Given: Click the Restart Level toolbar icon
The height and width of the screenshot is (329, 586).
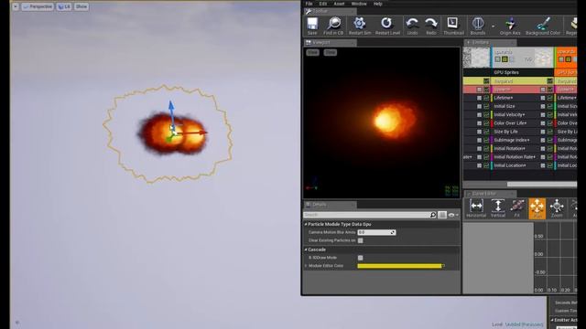Looking at the screenshot, I should point(387,26).
